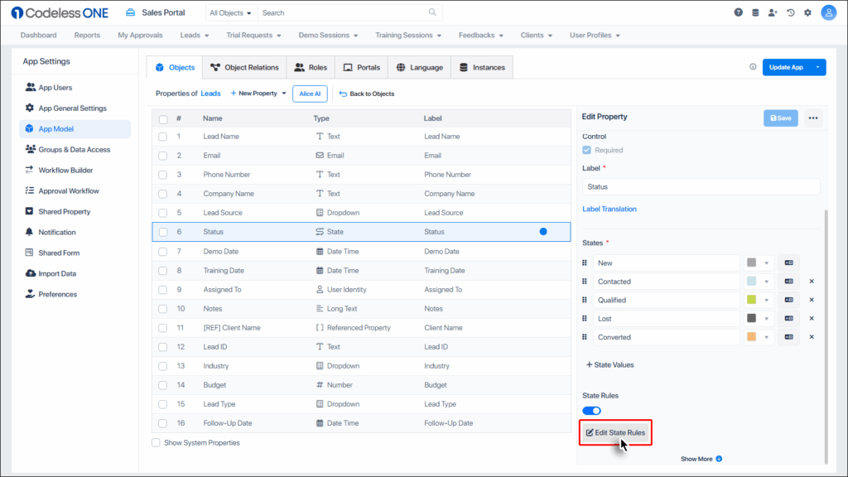Switch to the Object Relations tab
The width and height of the screenshot is (848, 477).
tap(244, 67)
